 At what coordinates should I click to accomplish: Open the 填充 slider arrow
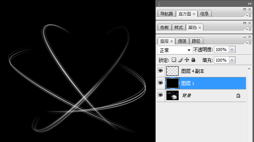232,60
